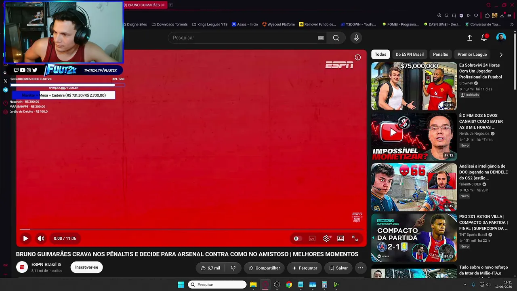Open the Y2DOWN - YouTube bookmark
Image resolution: width=517 pixels, height=291 pixels.
coord(358,24)
